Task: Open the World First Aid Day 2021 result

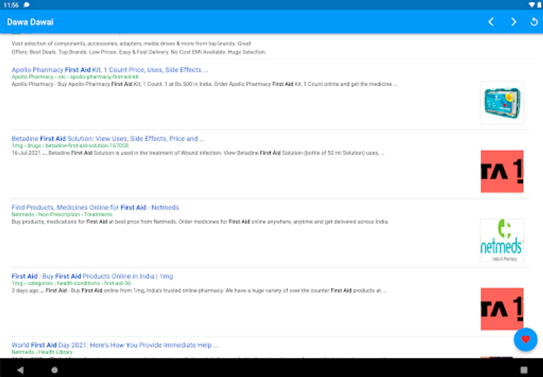Action: click(115, 345)
